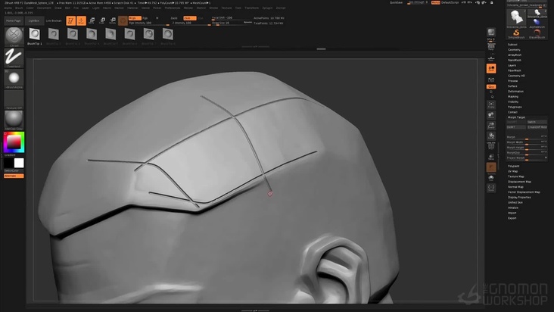This screenshot has width=554, height=312.
Task: Click the Transp transparency icon
Action: click(x=491, y=157)
